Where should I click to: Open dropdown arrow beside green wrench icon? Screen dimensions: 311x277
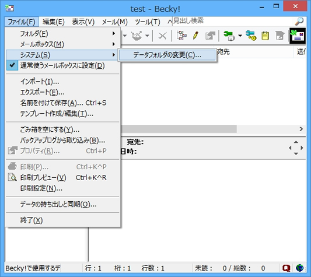(x=240, y=36)
